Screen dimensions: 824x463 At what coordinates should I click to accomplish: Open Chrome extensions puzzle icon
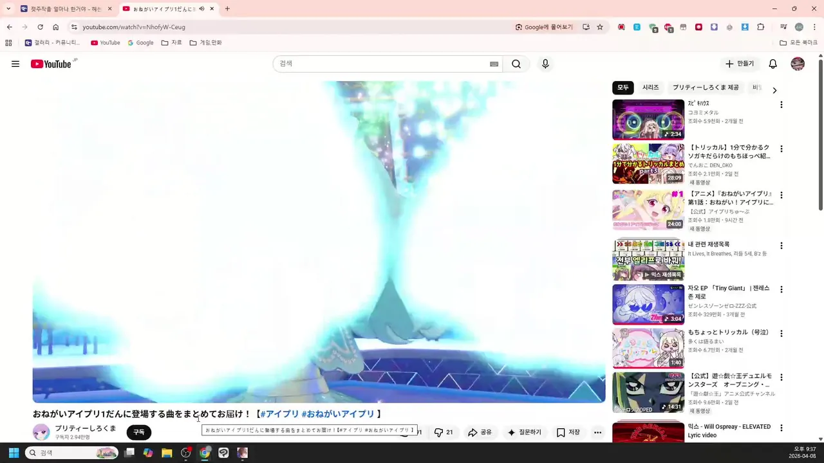(760, 27)
